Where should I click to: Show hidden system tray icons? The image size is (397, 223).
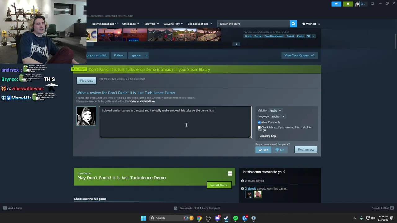pos(355,218)
